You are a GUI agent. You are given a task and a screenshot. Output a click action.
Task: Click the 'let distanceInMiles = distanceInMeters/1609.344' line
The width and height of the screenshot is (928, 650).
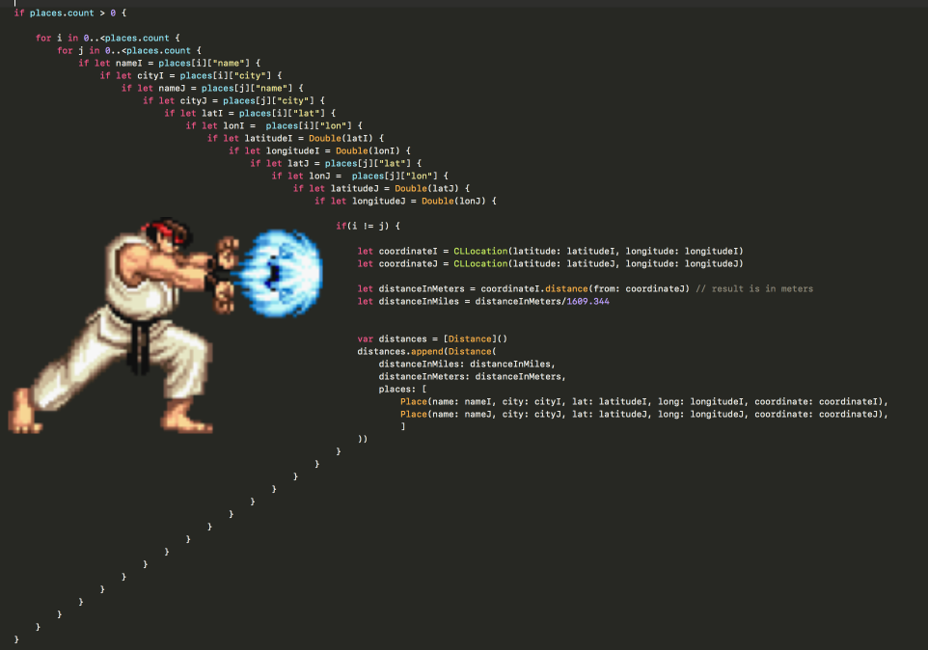[x=483, y=302]
